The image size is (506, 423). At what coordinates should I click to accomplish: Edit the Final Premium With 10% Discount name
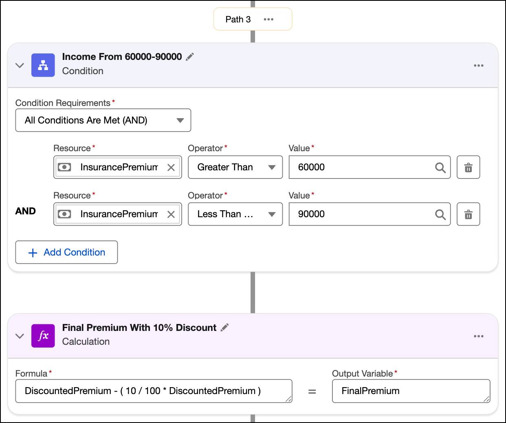224,328
